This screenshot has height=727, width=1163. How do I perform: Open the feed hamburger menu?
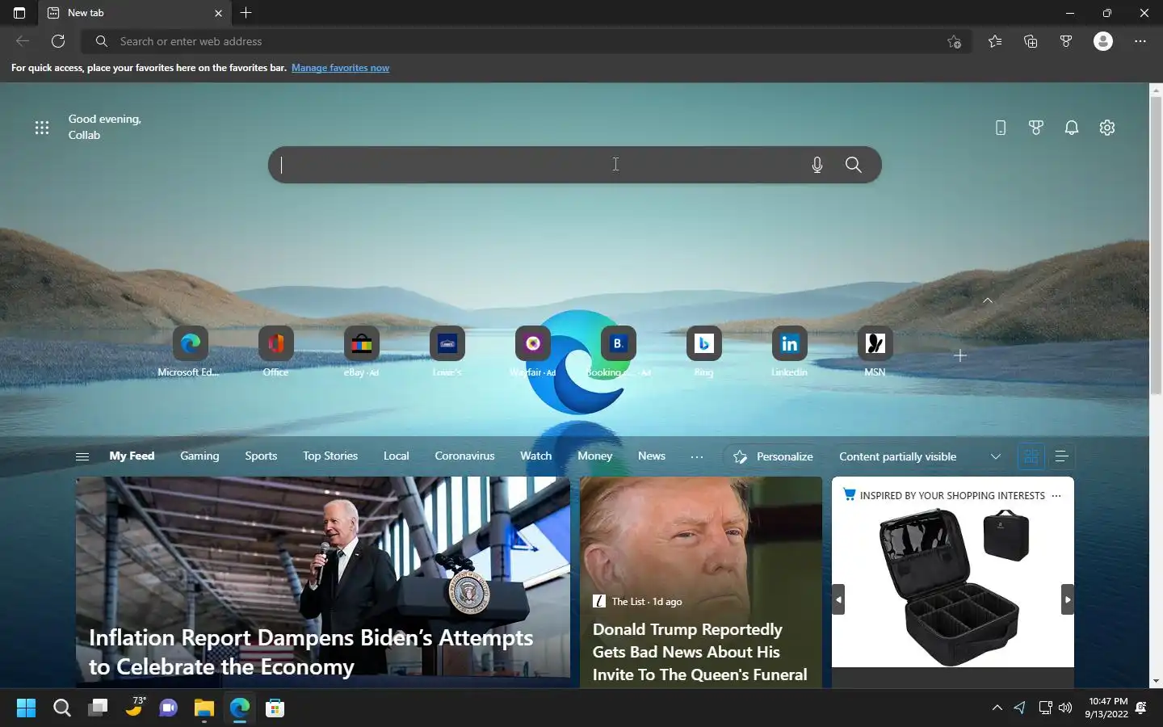[82, 456]
